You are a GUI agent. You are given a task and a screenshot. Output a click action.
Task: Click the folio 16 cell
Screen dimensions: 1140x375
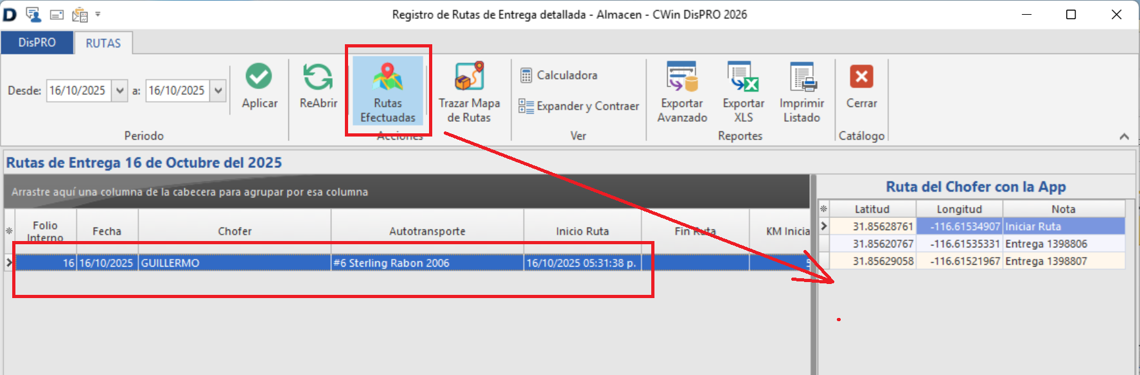(x=45, y=263)
